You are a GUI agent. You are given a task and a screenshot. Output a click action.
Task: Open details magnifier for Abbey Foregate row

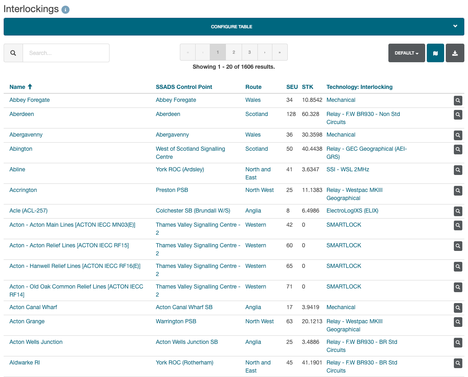[457, 101]
